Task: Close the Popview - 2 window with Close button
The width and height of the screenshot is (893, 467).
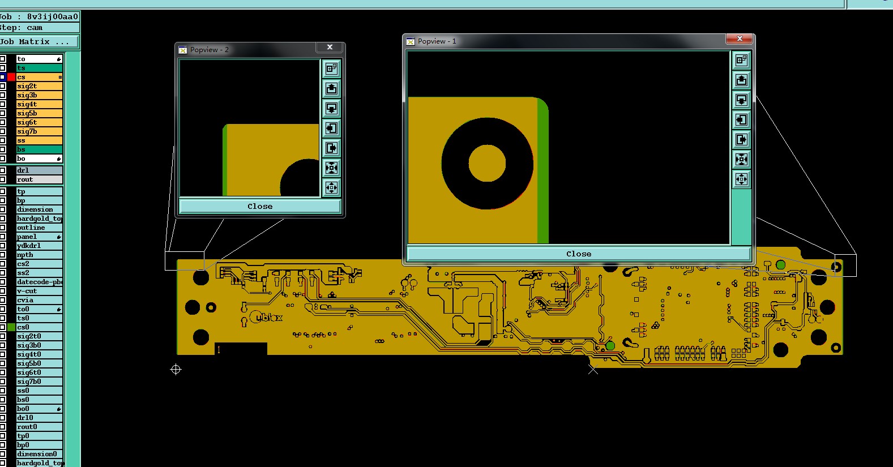Action: tap(260, 206)
